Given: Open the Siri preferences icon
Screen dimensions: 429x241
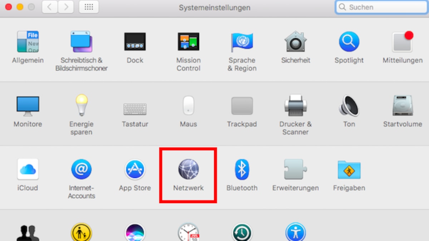Looking at the screenshot, I should click(x=135, y=232).
